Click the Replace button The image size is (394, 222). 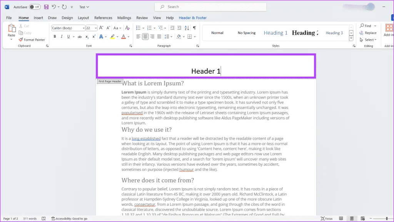click(368, 33)
